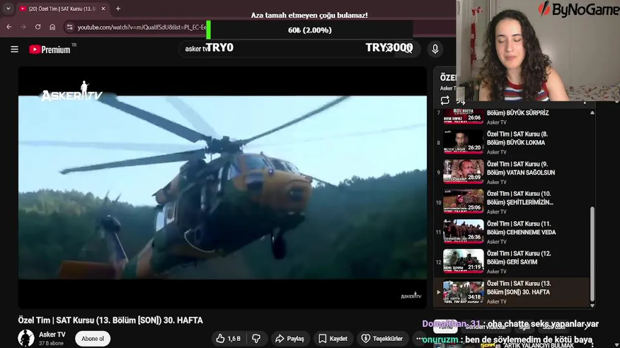Focus the address bar with youtube.com URL
The height and width of the screenshot is (348, 620).
(141, 28)
